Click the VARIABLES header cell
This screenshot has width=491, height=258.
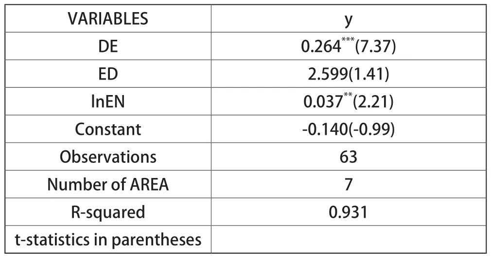[x=108, y=18]
